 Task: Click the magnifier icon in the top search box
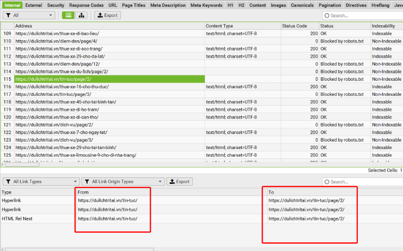(x=327, y=16)
